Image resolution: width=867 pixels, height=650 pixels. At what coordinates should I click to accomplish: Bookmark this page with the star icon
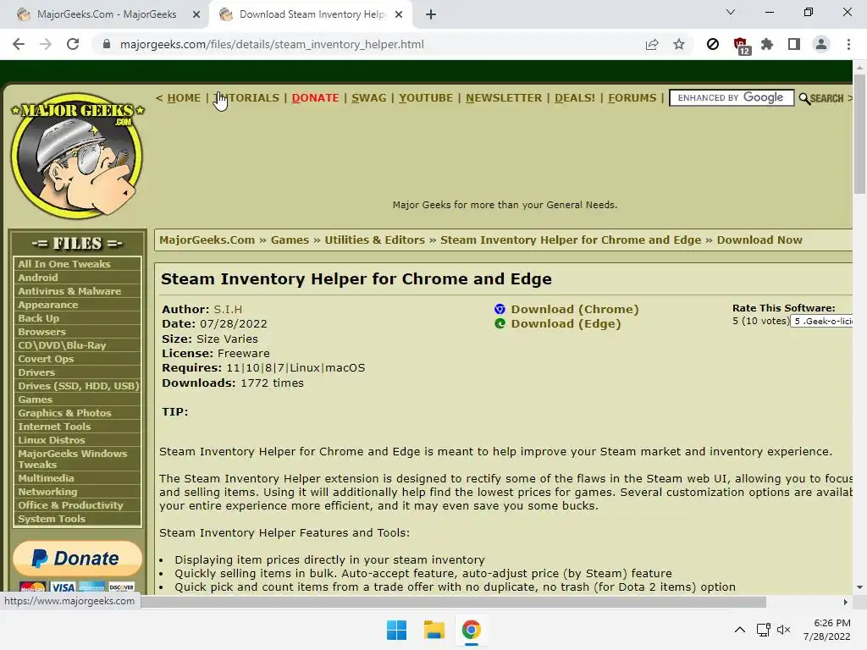[x=679, y=44]
